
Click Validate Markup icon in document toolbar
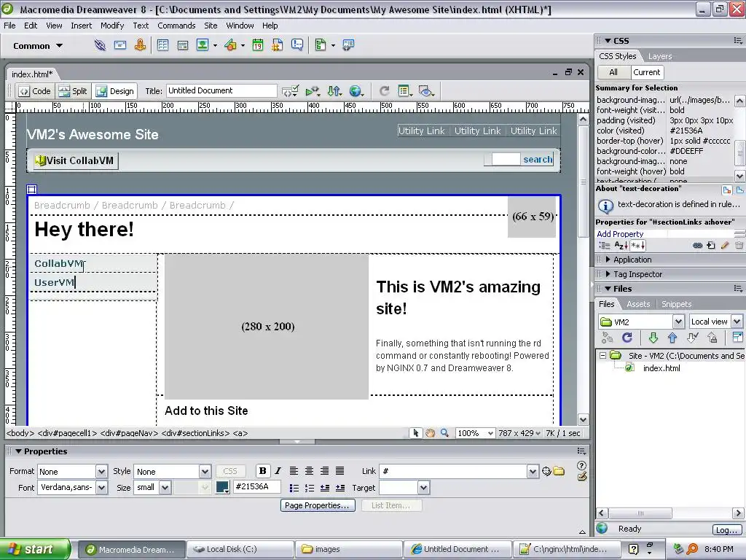pos(290,91)
